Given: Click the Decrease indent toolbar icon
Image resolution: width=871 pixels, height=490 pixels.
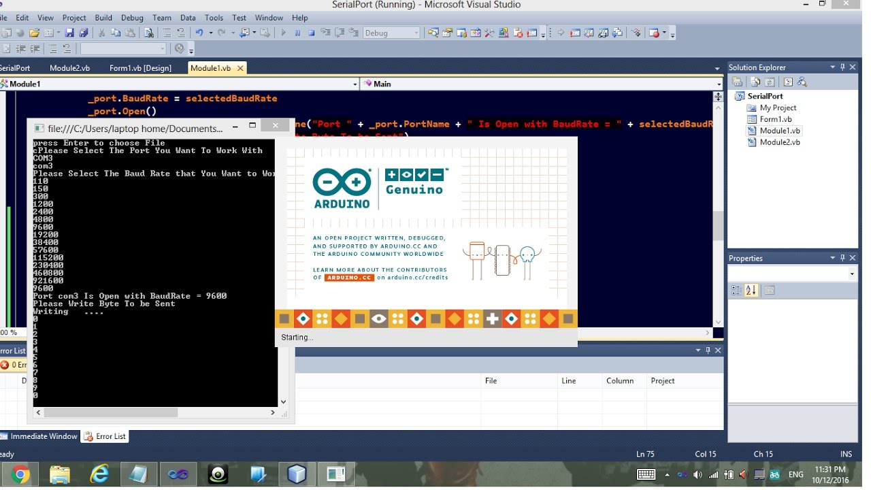Looking at the screenshot, I should tap(20, 48).
